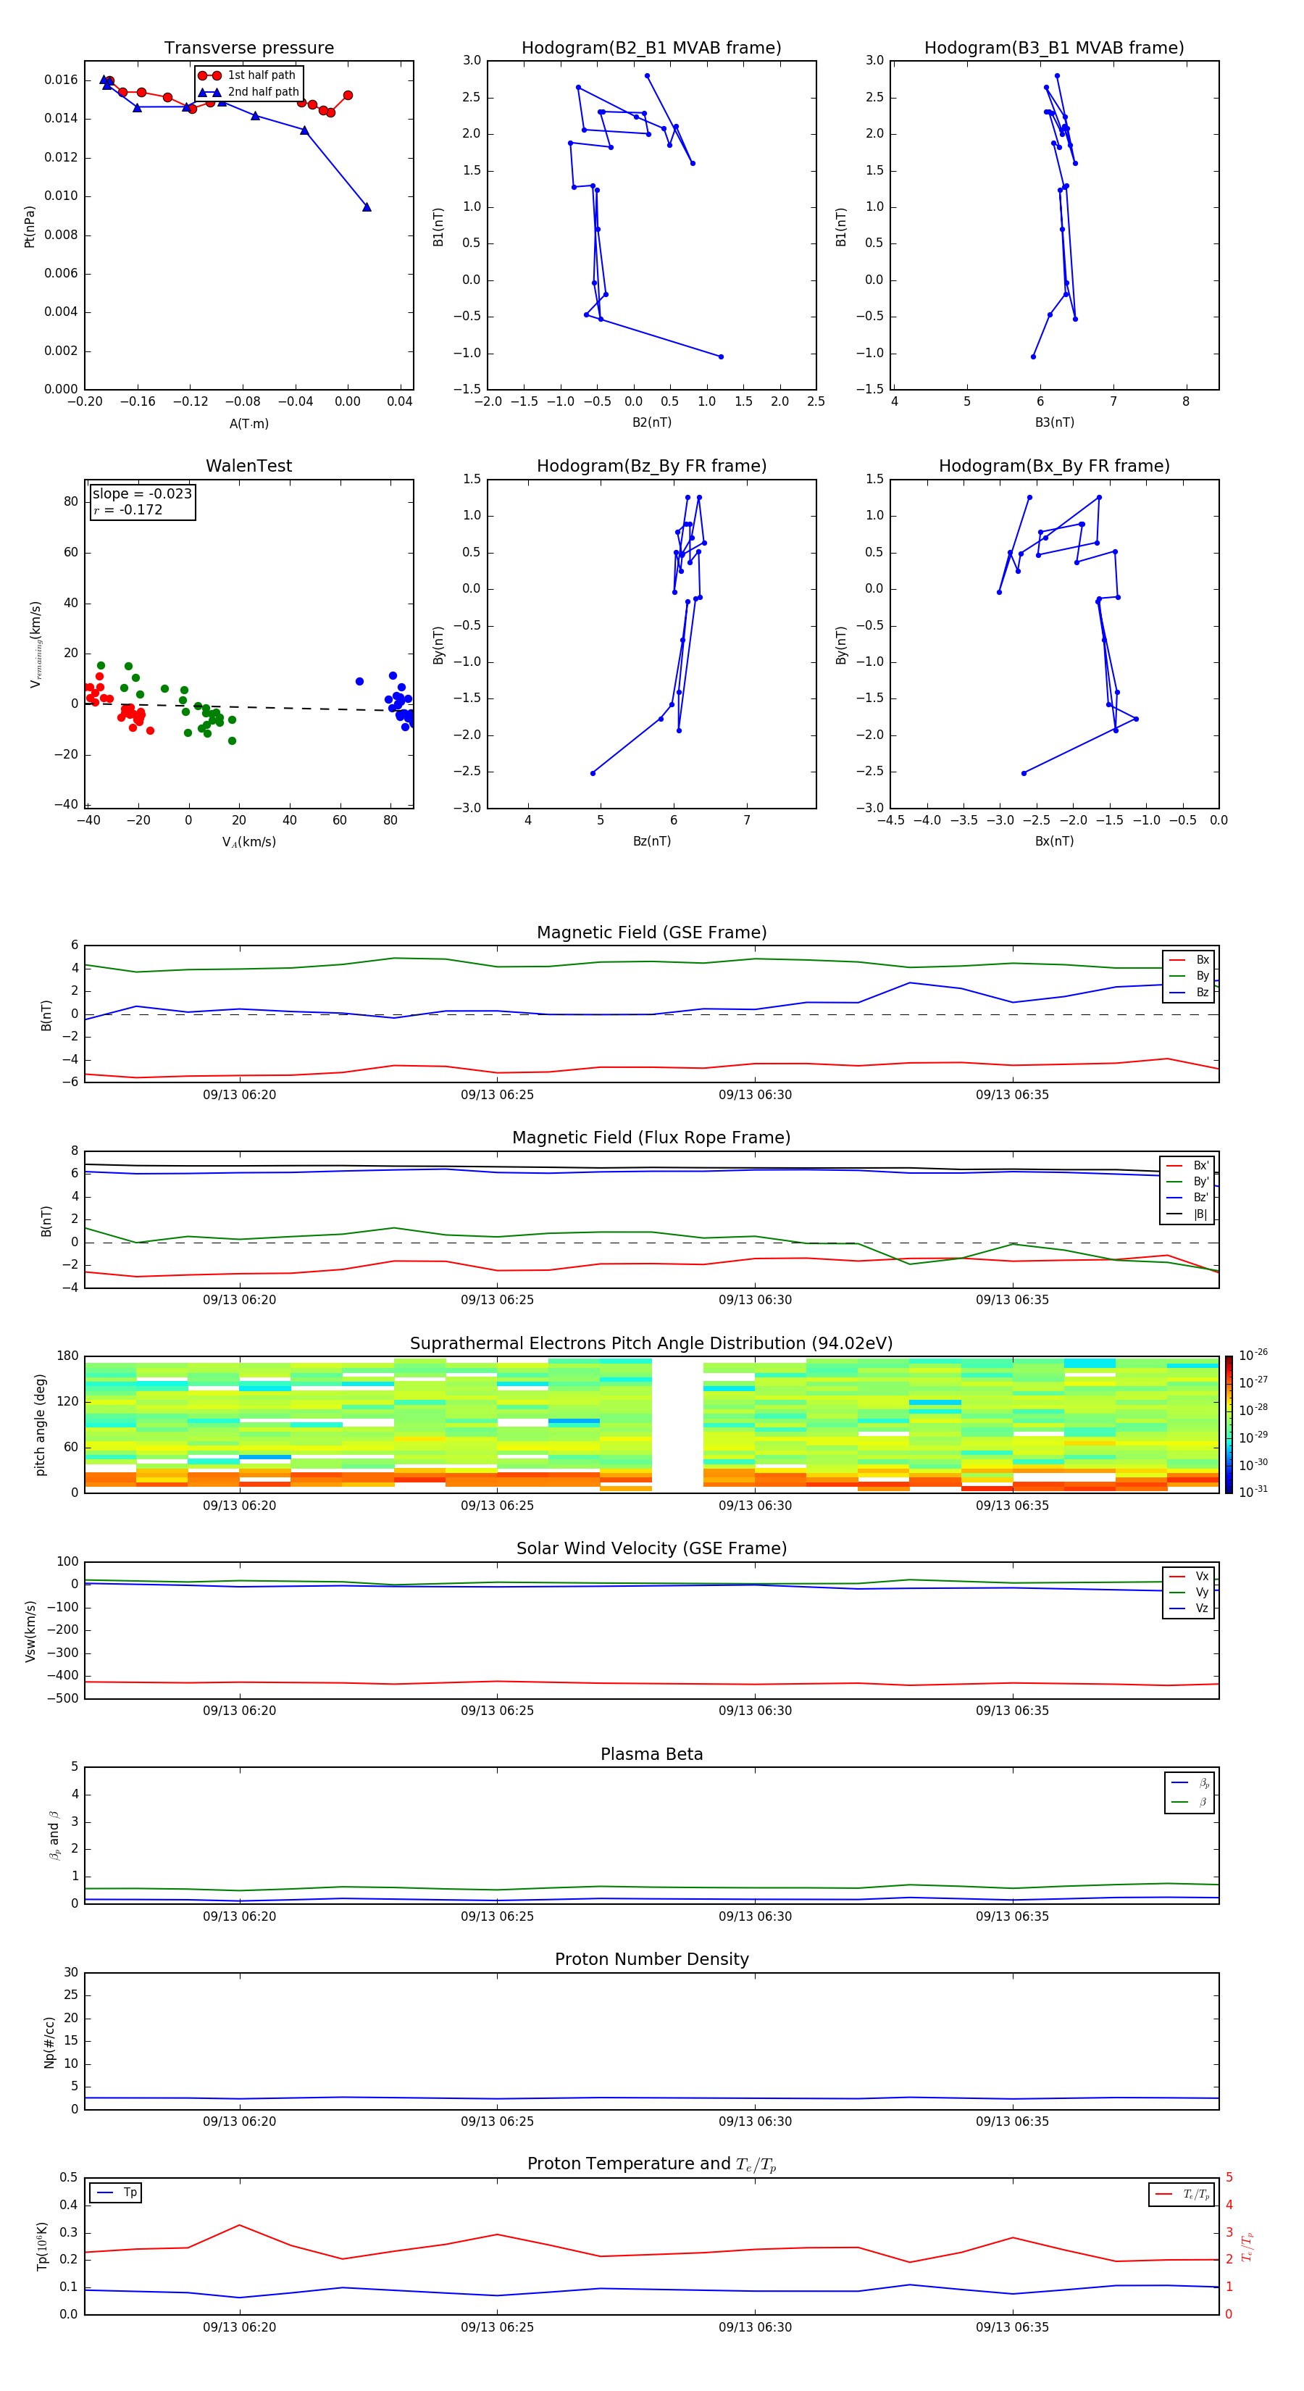Click the 'Pt(nPa)' y-axis label
This screenshot has width=1304, height=2391.
tap(30, 227)
